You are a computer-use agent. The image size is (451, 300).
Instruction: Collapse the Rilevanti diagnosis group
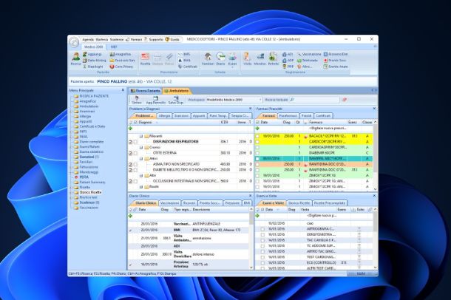coord(141,136)
